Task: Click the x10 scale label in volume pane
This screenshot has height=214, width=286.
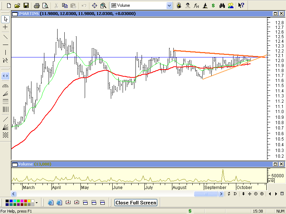Action: tap(271, 181)
